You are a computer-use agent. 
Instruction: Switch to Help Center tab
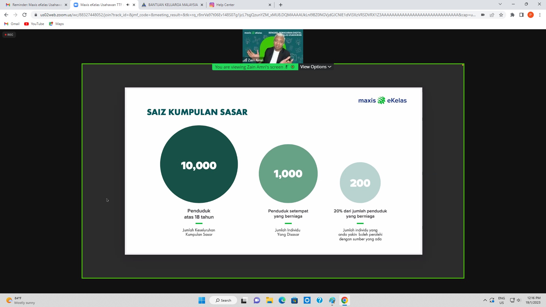[225, 5]
